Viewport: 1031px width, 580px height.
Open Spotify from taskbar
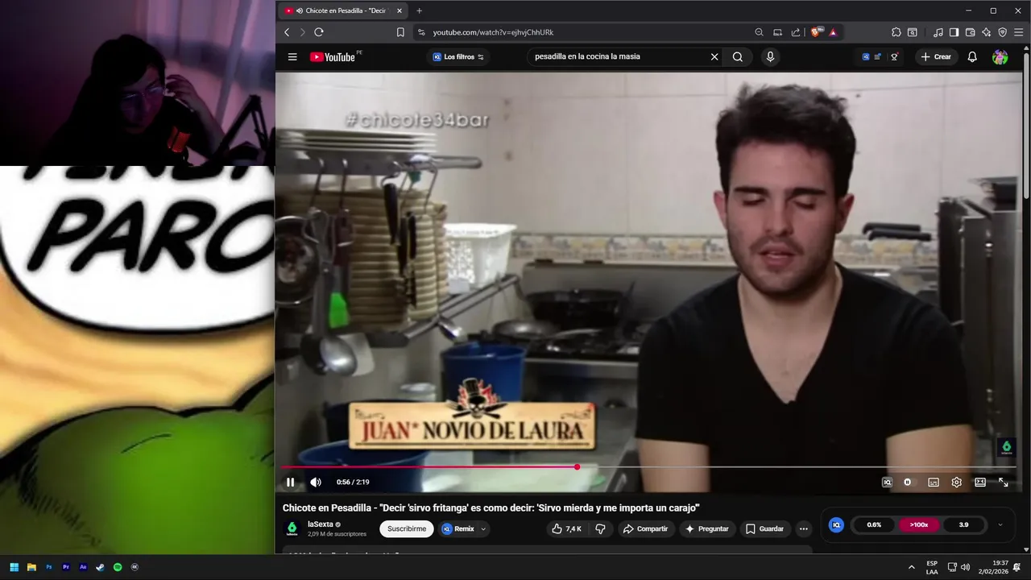pos(118,567)
